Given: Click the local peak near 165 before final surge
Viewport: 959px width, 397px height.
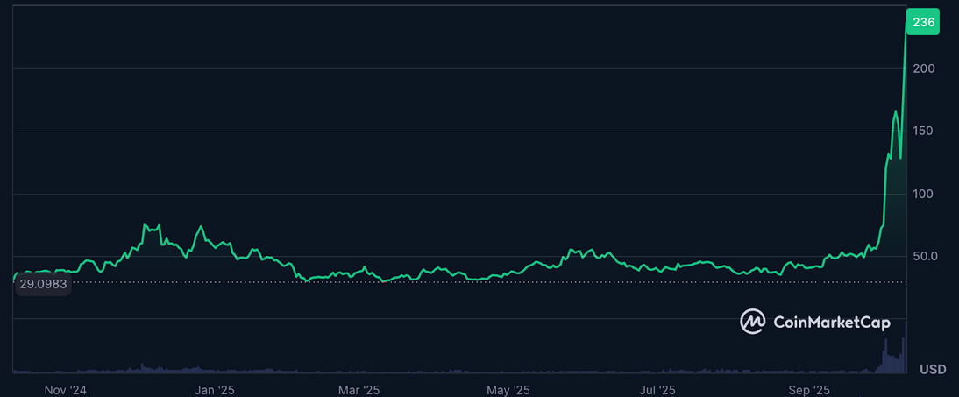Looking at the screenshot, I should pos(896,112).
